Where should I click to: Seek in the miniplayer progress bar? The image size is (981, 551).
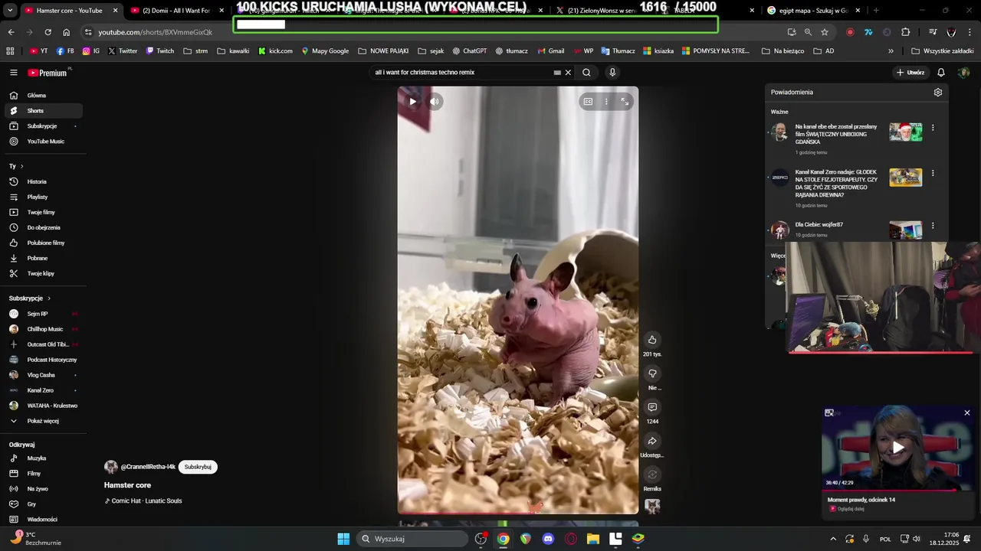pos(898,491)
